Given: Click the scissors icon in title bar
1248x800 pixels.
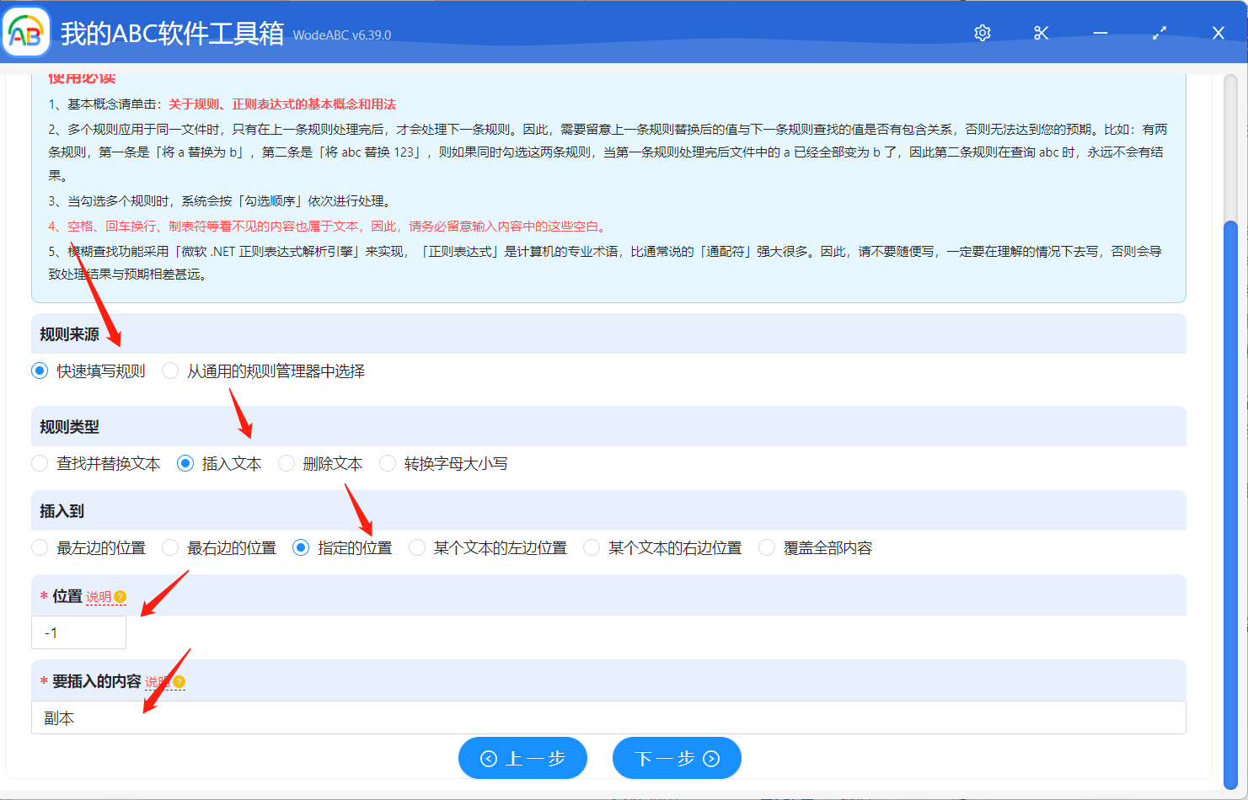Looking at the screenshot, I should (1041, 33).
